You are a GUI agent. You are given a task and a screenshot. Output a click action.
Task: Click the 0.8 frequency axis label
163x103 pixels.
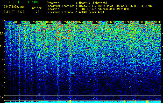(x=2, y=72)
